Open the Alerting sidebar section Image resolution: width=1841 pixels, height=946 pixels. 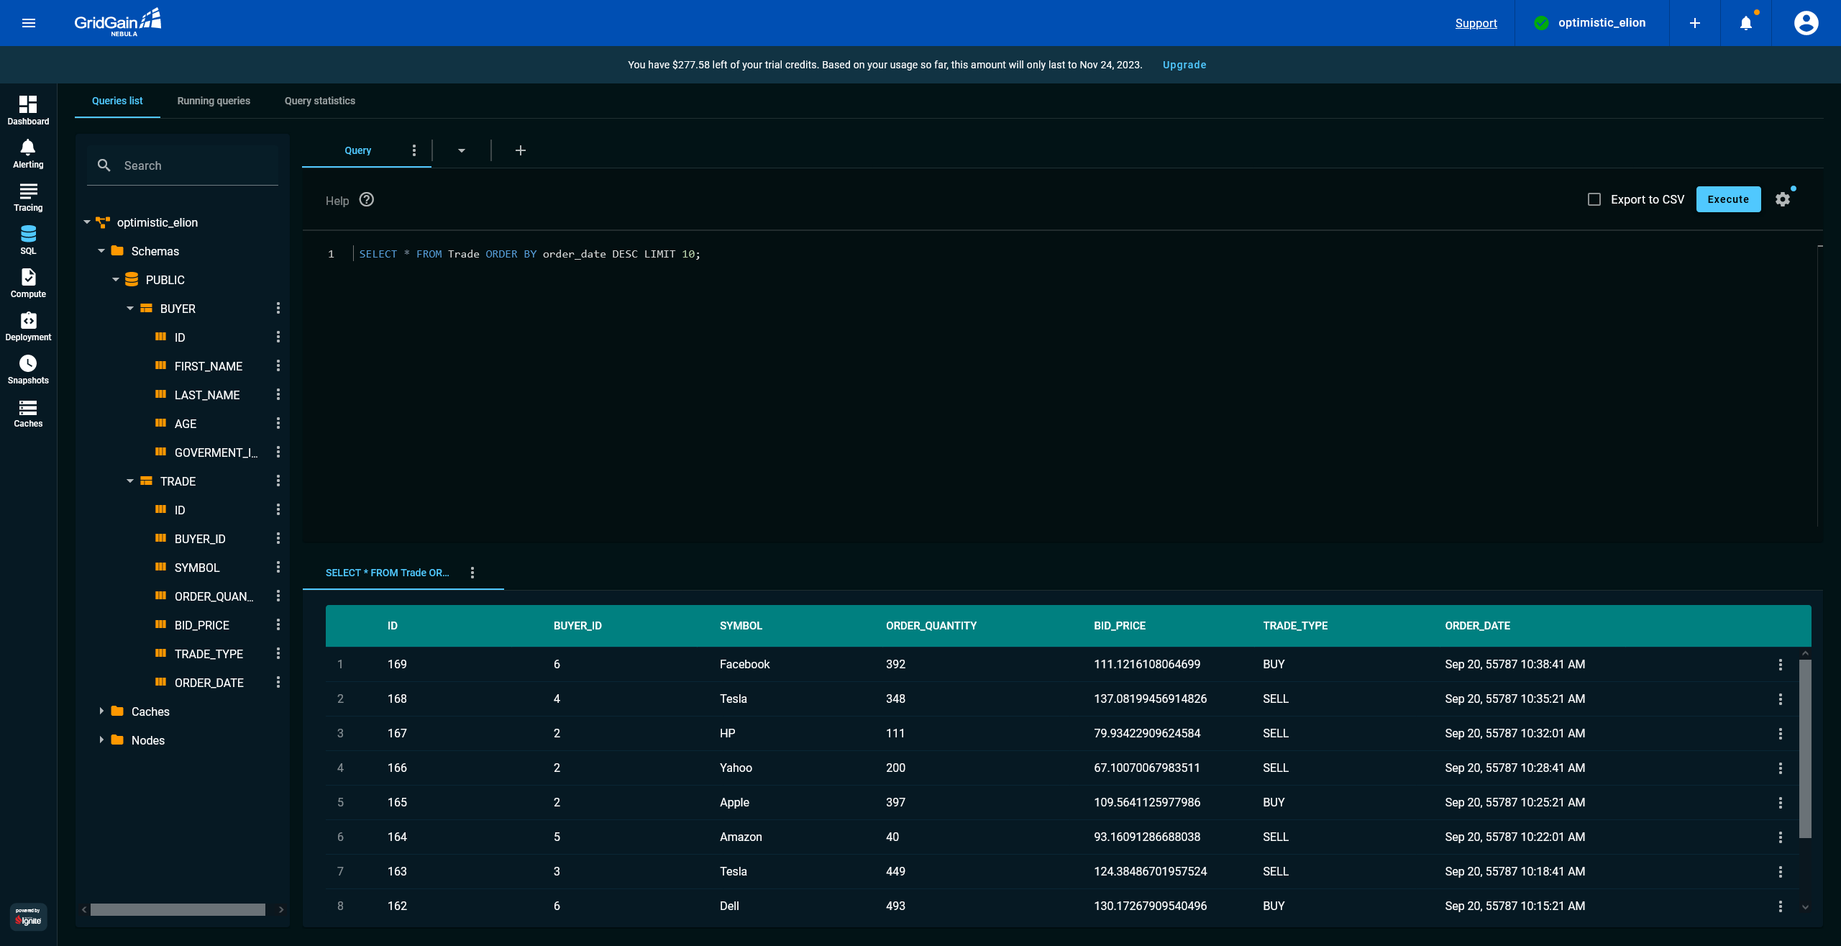tap(28, 154)
